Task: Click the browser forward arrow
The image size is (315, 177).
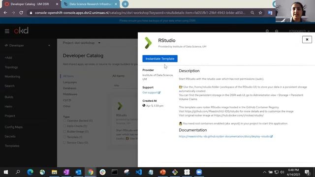Action: (13, 13)
